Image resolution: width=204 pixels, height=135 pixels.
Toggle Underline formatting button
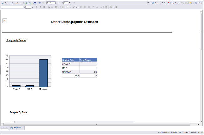coord(44,7)
